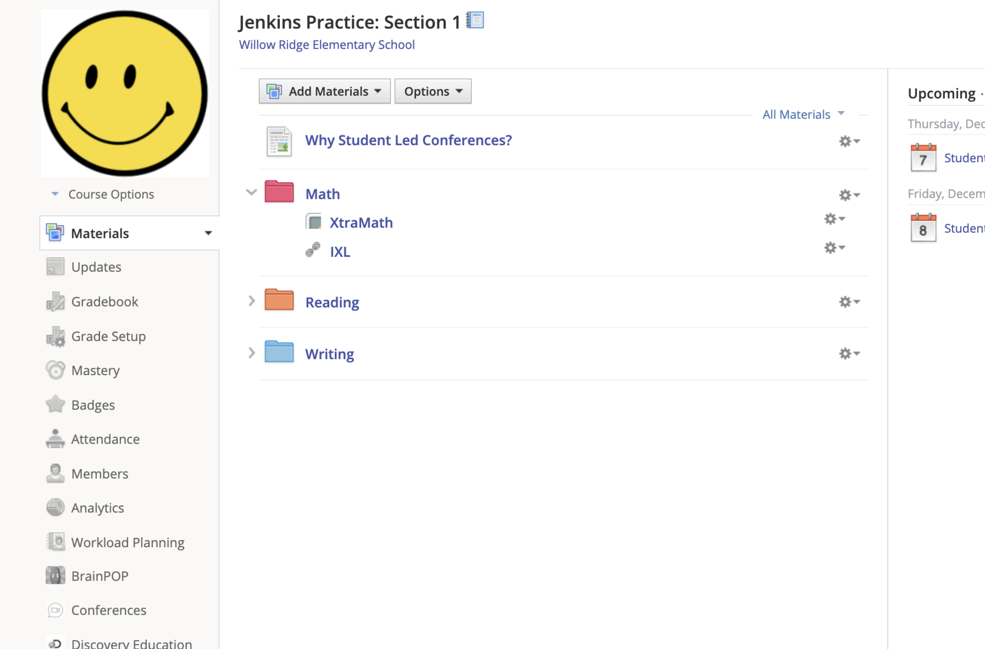Collapse the Math folder
Screen dimensions: 985x649
click(251, 192)
